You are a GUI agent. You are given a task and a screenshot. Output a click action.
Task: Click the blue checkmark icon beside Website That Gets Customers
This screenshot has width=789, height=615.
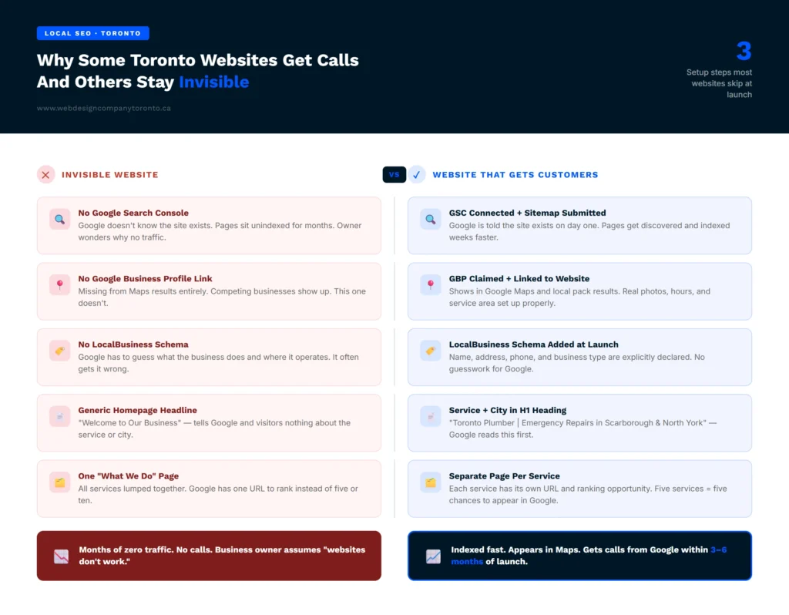pyautogui.click(x=417, y=175)
